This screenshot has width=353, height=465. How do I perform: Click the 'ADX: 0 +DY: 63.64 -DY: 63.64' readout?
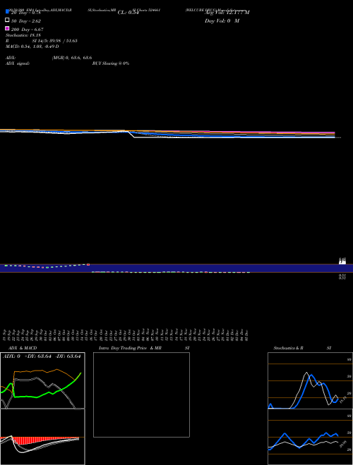tap(42, 356)
